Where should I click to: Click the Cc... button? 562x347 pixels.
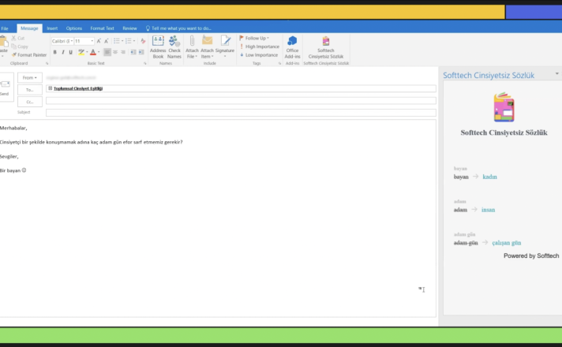(x=30, y=102)
